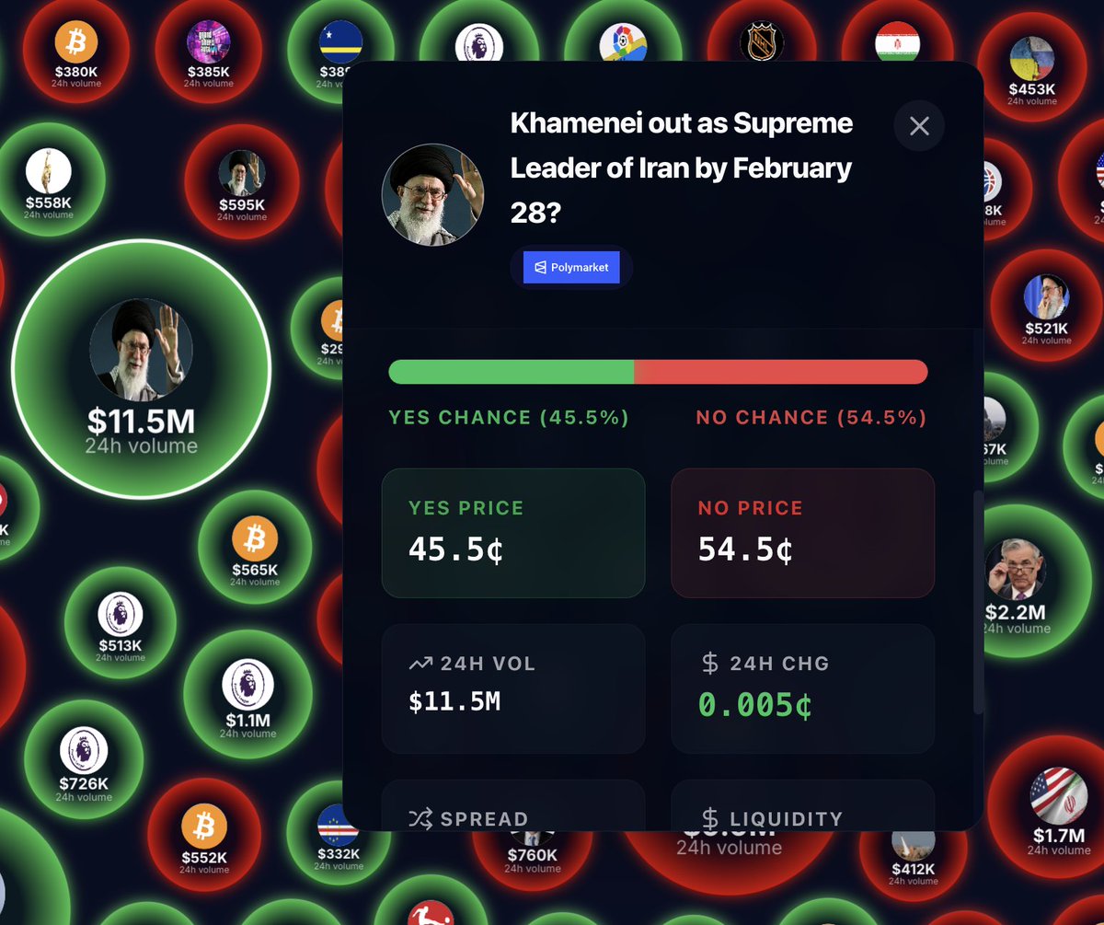Close the Khamenei market details panel
The width and height of the screenshot is (1104, 925).
click(x=919, y=126)
